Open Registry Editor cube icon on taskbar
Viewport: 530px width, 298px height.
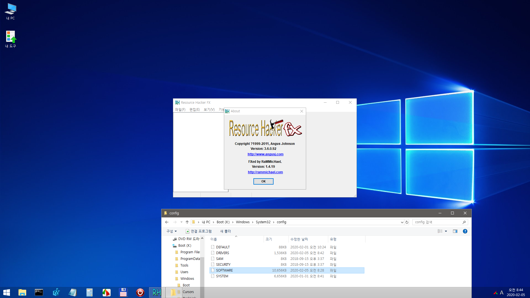click(56, 292)
